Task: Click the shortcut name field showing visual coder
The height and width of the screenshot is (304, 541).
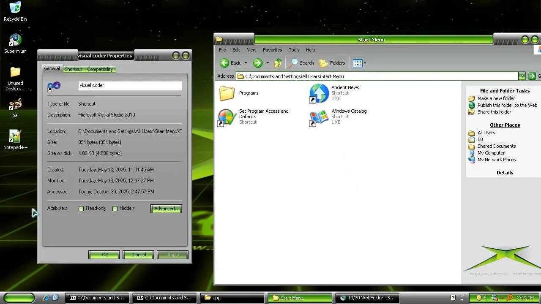Action: (x=130, y=85)
